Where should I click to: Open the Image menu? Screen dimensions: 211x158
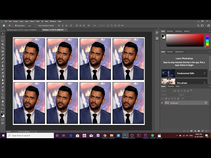point(15,22)
